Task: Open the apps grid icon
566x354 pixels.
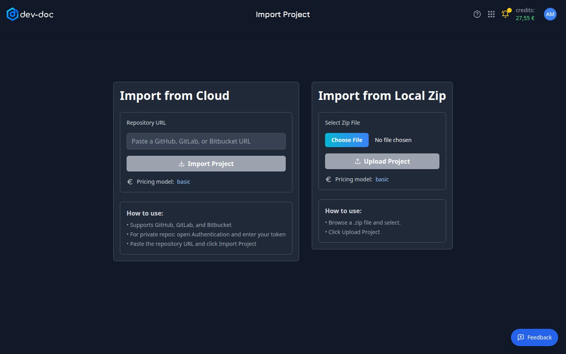Action: (491, 14)
